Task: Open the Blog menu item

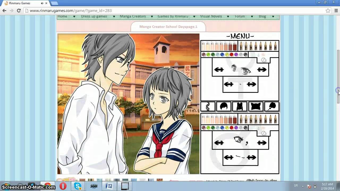Action: 262,16
